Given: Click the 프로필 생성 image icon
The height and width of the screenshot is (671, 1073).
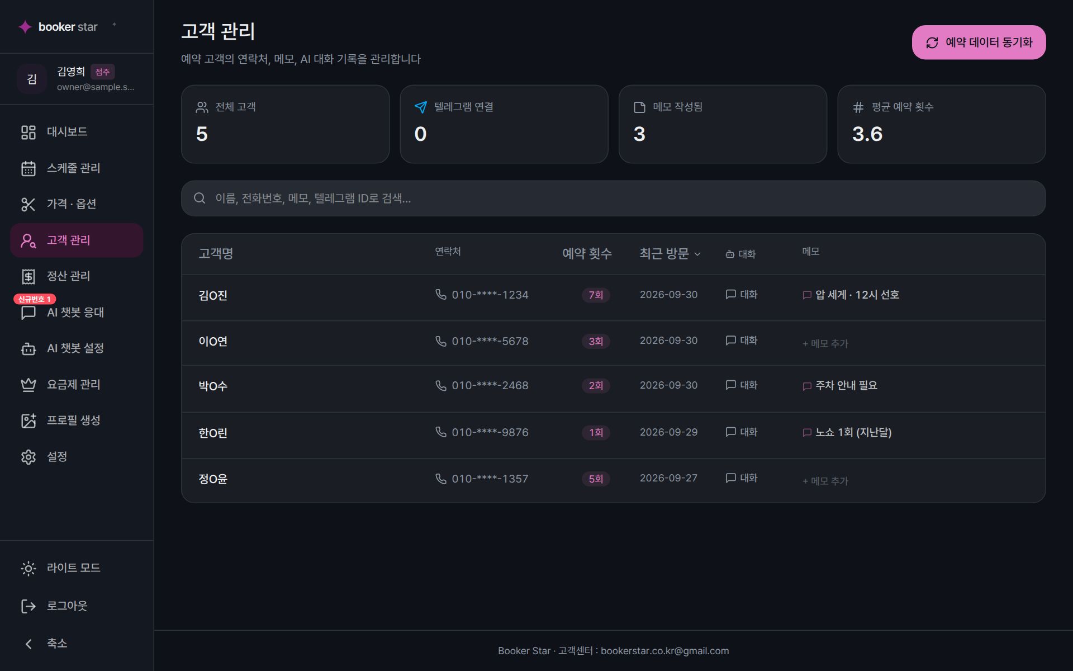Looking at the screenshot, I should pyautogui.click(x=29, y=420).
